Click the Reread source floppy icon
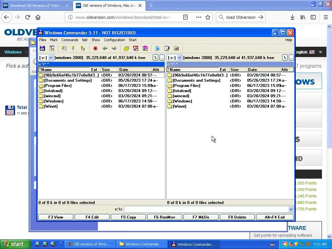 (x=42, y=48)
